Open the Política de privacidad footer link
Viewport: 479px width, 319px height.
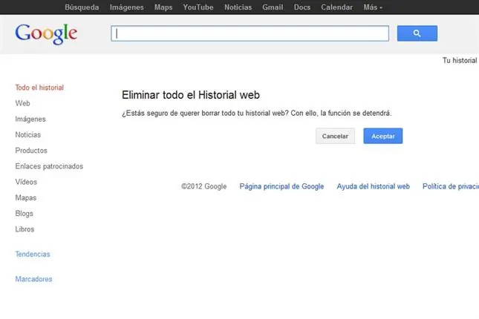click(451, 186)
